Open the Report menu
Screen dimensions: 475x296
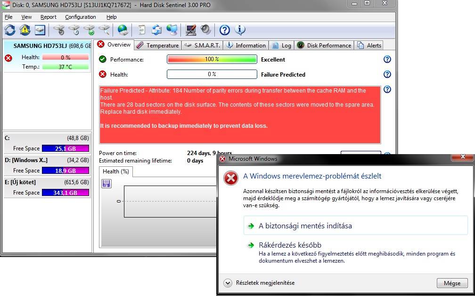(x=48, y=17)
